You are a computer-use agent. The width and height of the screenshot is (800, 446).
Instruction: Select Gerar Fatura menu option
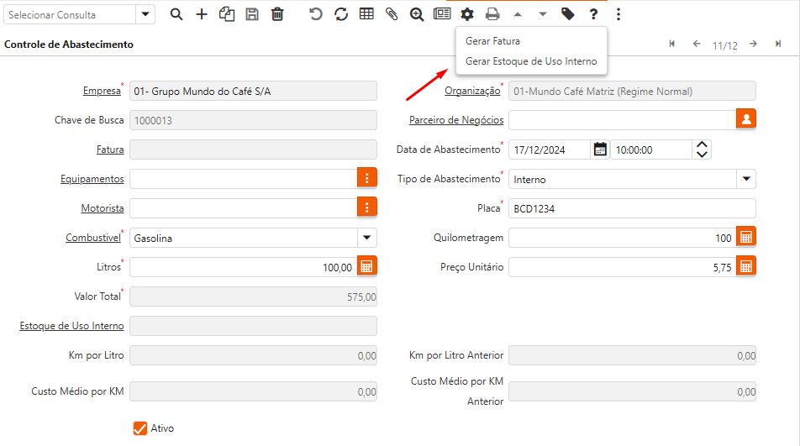[x=492, y=41]
